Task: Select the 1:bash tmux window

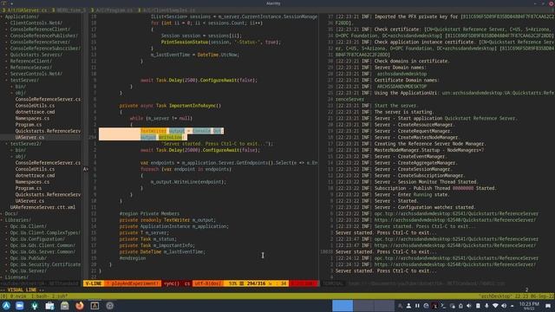Action: pyautogui.click(x=41, y=296)
